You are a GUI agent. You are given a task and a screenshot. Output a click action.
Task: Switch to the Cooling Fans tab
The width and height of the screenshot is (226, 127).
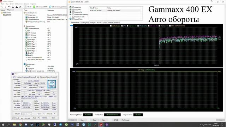point(85,23)
